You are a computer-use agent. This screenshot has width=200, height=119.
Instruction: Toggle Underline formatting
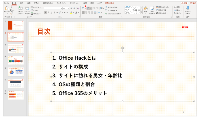[51, 13]
